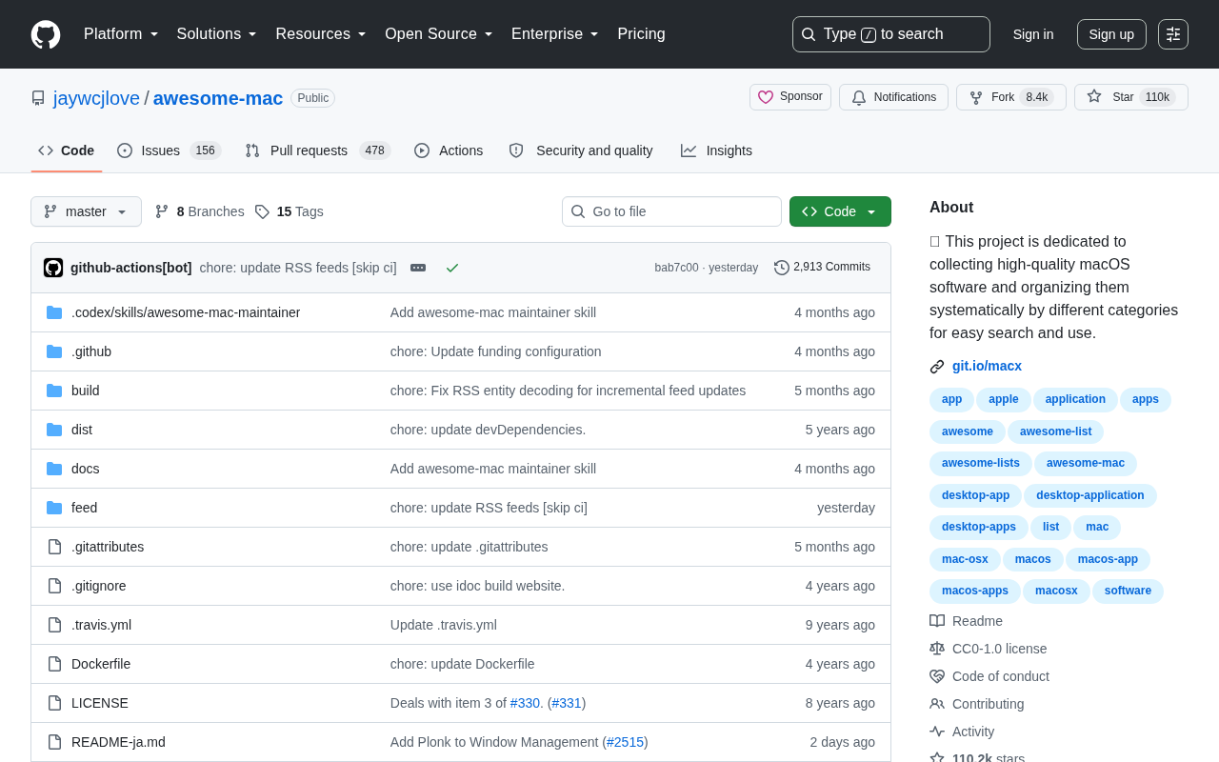Viewport: 1219px width, 762px height.
Task: Open the .github folder
Action: click(x=91, y=351)
